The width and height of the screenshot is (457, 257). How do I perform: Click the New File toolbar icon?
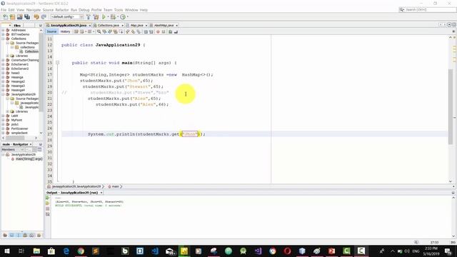coord(5,17)
